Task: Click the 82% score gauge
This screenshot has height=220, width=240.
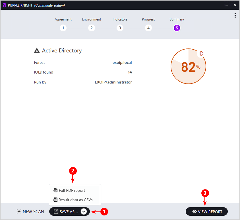Action: [x=189, y=66]
